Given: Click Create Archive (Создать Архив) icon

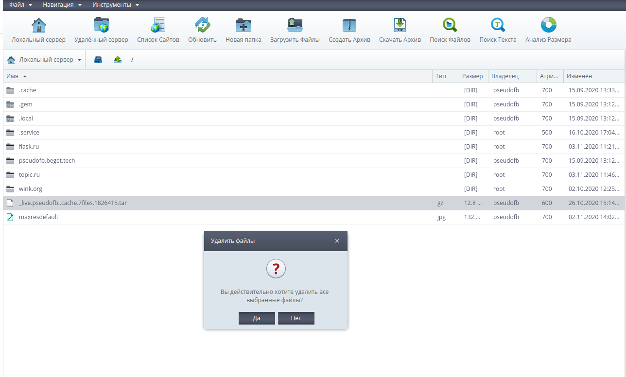Looking at the screenshot, I should pyautogui.click(x=349, y=25).
